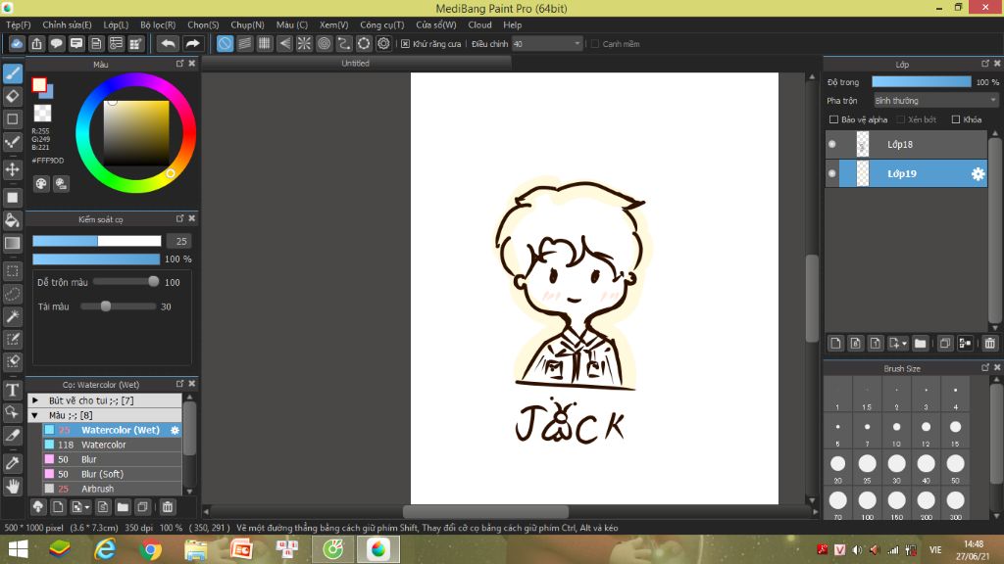Image resolution: width=1004 pixels, height=564 pixels.
Task: Open the snap settings gear icon
Action: tap(383, 43)
